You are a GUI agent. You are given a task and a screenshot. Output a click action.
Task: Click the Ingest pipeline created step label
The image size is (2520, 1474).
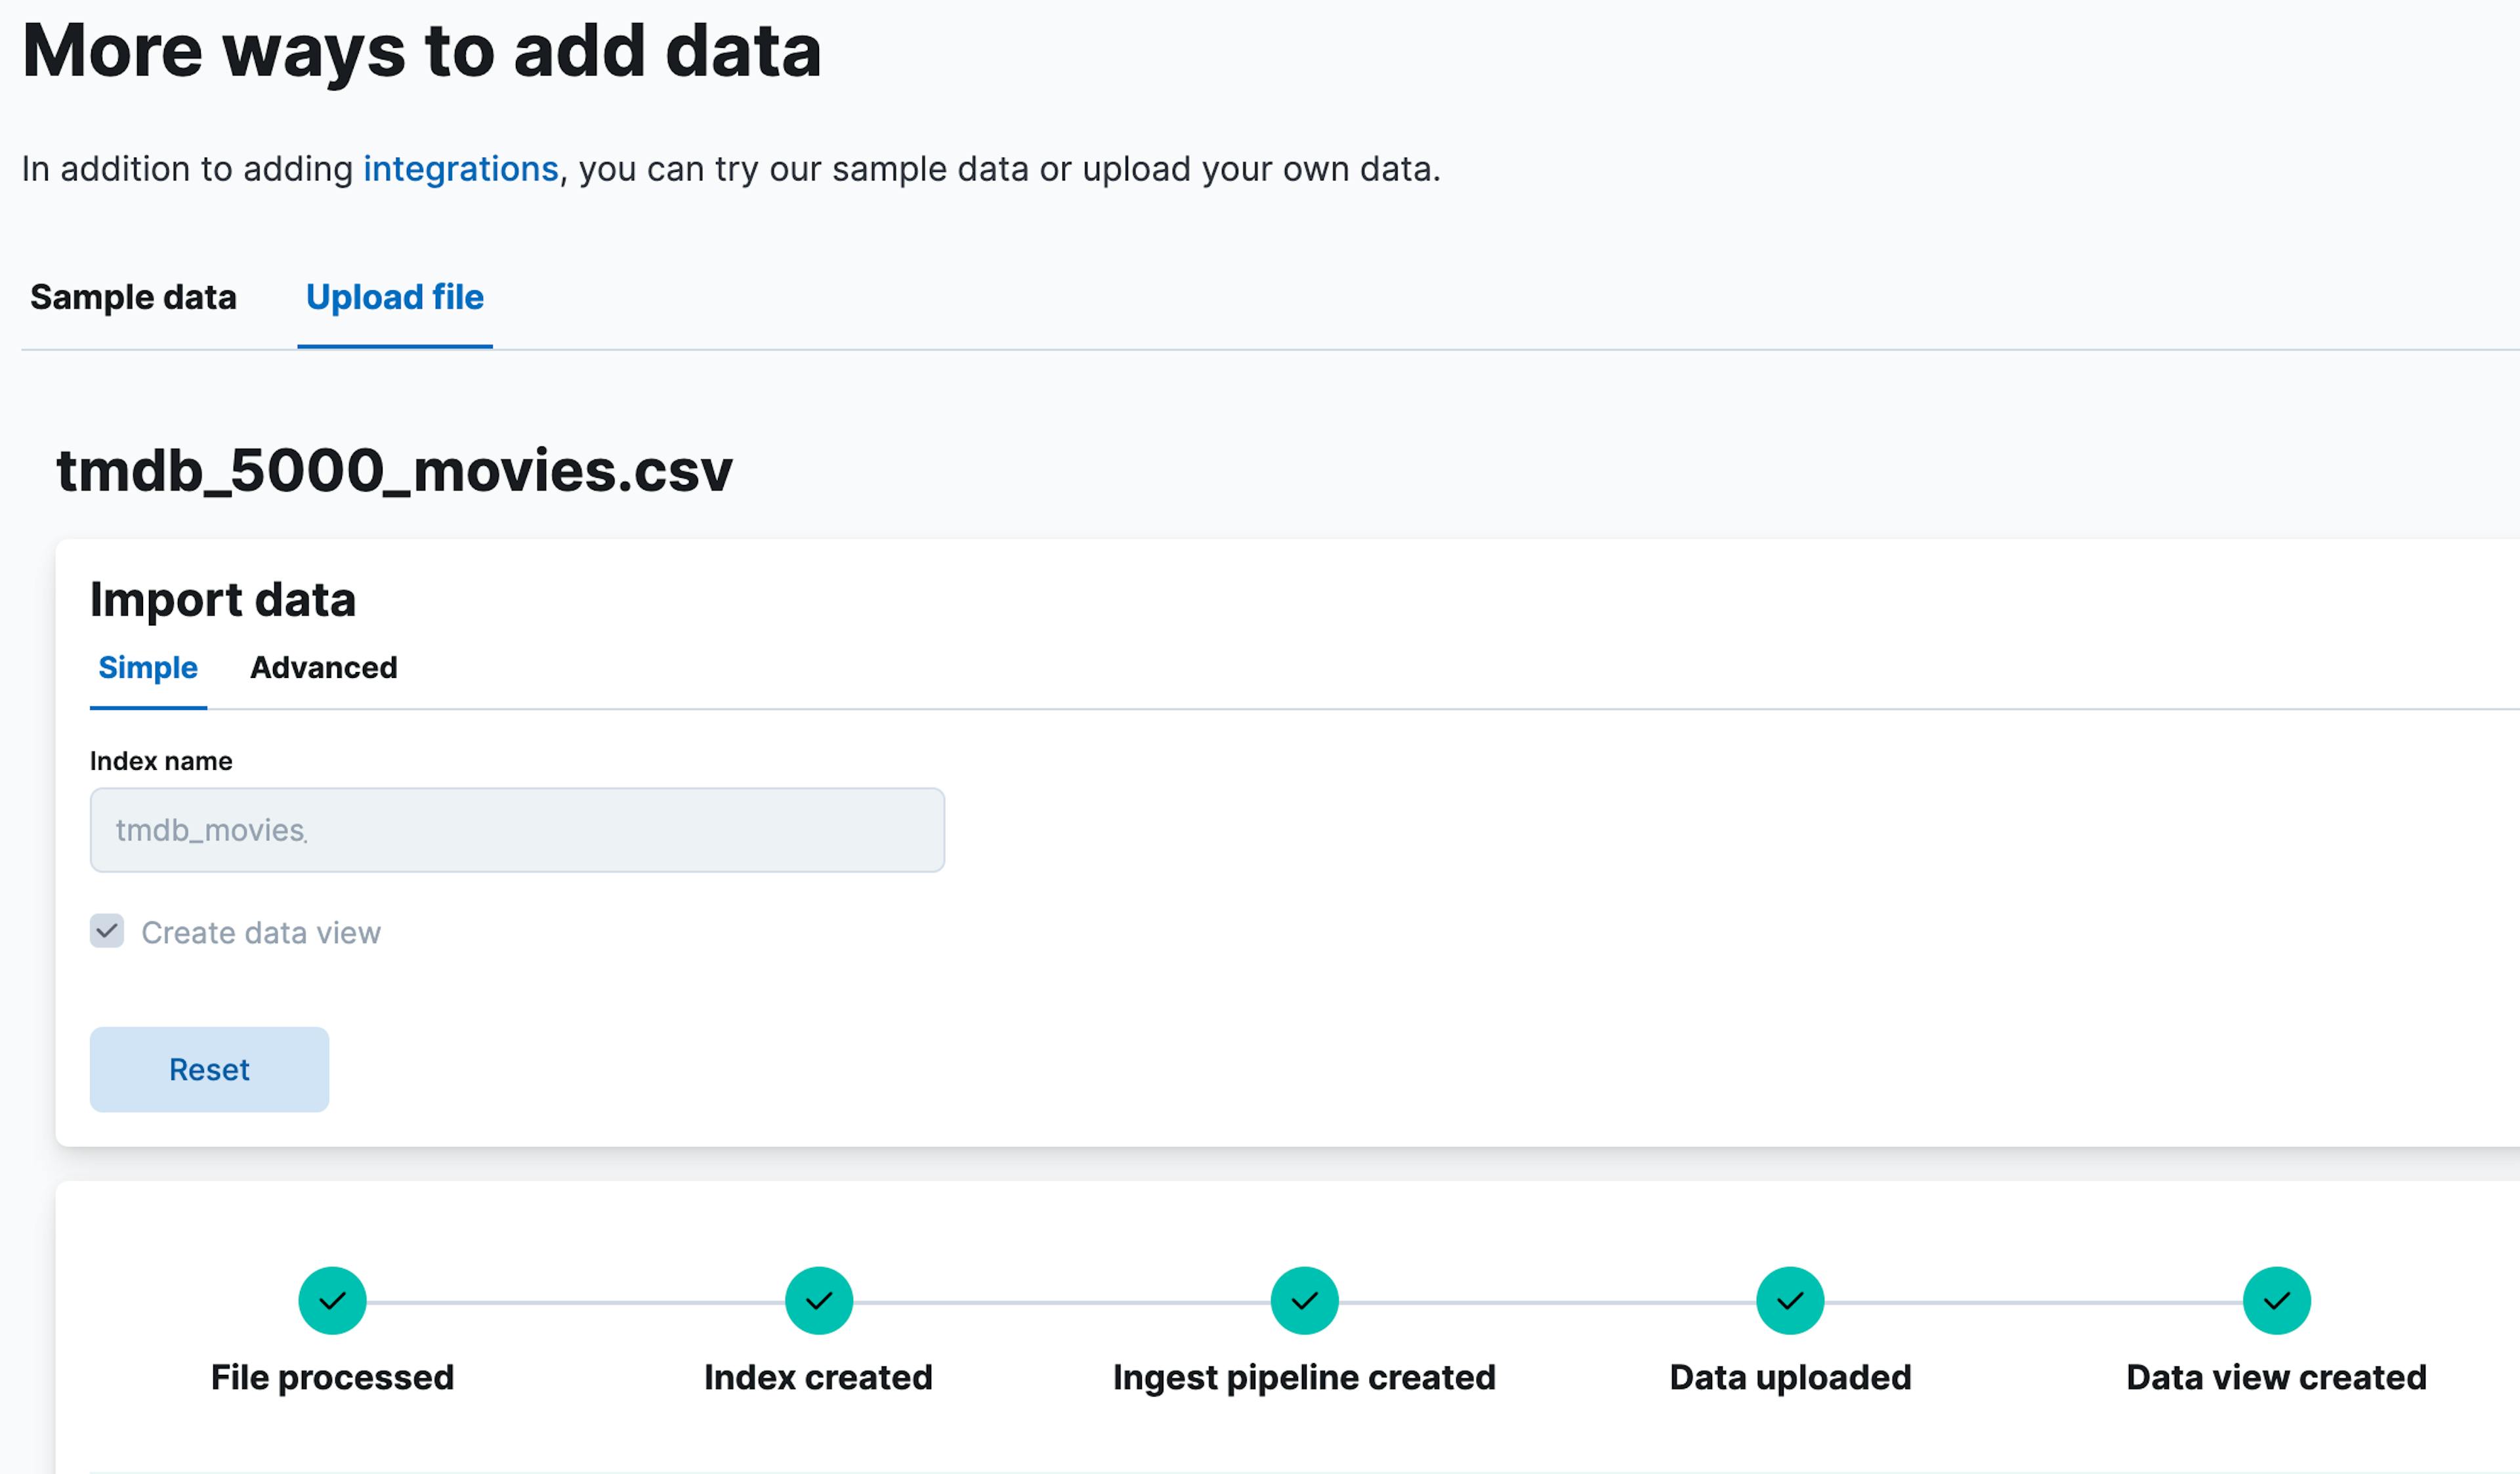(x=1304, y=1377)
